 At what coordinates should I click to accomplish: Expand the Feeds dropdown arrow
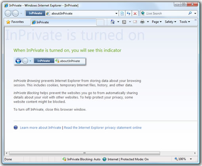point(130,22)
